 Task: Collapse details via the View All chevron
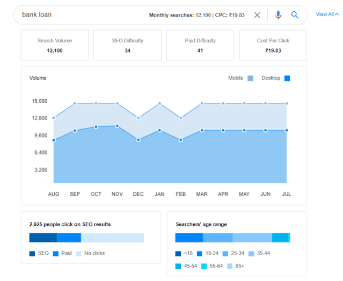337,14
